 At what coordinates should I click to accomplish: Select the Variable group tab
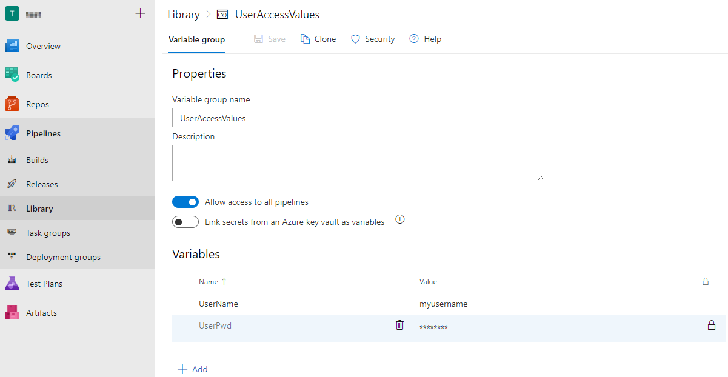pos(196,39)
